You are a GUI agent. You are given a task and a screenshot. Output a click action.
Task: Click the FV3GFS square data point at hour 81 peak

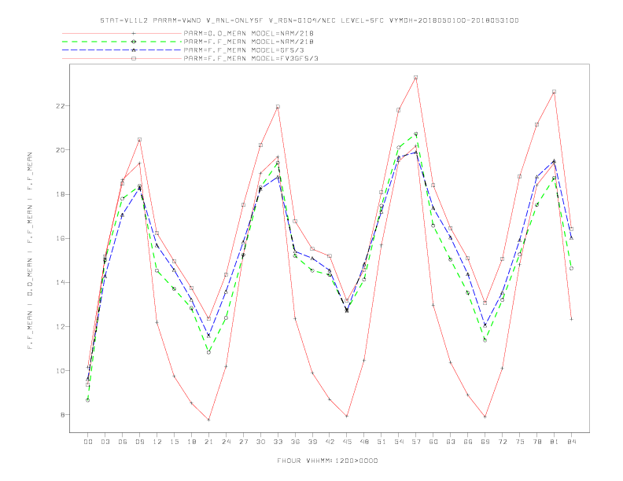pos(555,92)
